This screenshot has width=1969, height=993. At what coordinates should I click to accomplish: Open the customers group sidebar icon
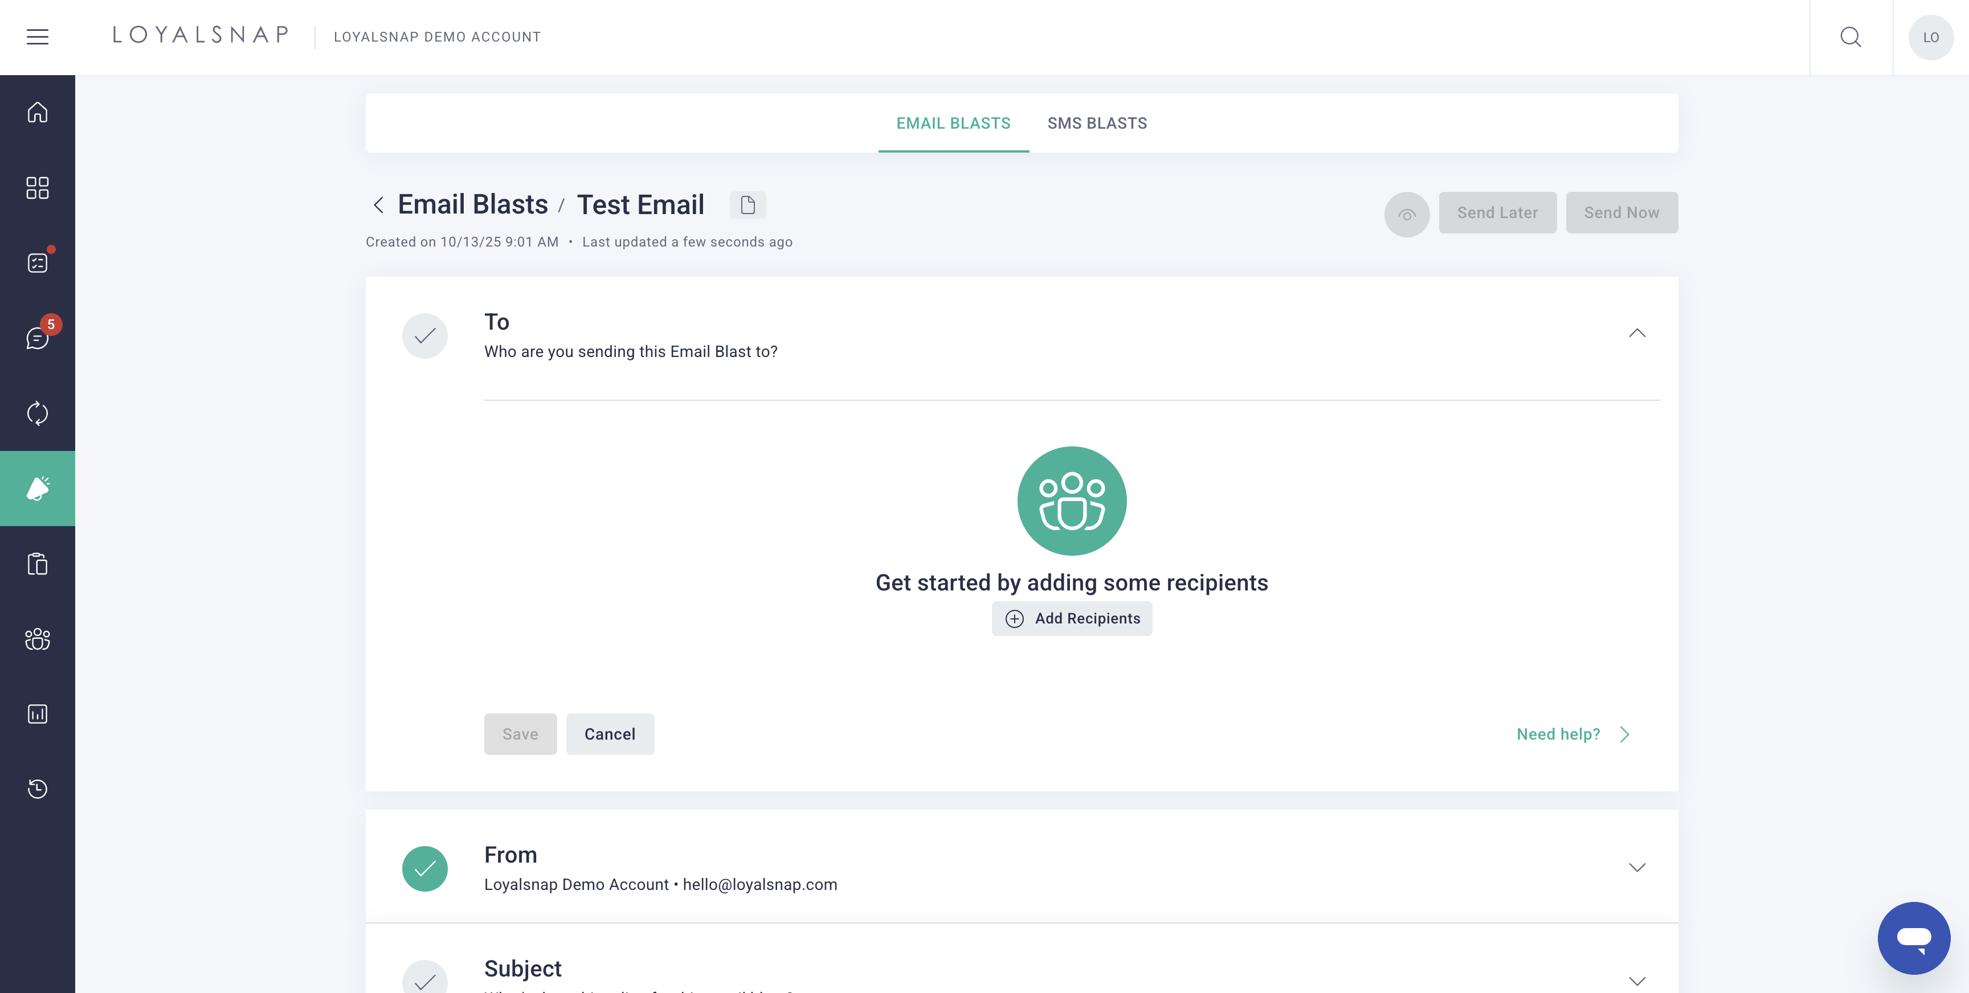(38, 639)
